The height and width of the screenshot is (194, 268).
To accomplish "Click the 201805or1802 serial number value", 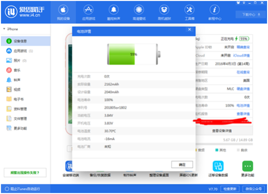I will pyautogui.click(x=115, y=108).
